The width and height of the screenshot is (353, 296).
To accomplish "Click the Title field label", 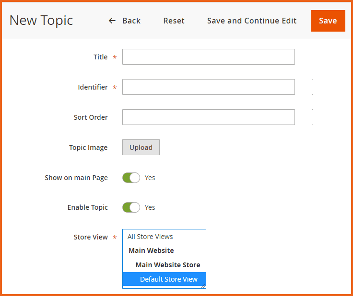I will point(100,57).
